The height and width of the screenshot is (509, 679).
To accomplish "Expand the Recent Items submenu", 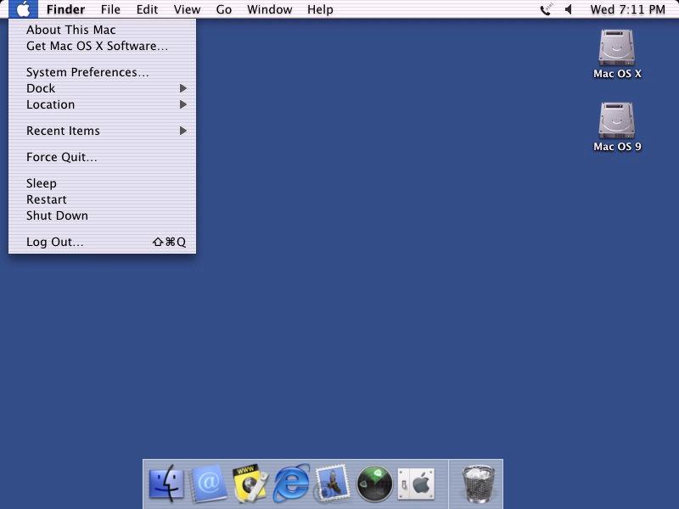I will (x=102, y=131).
